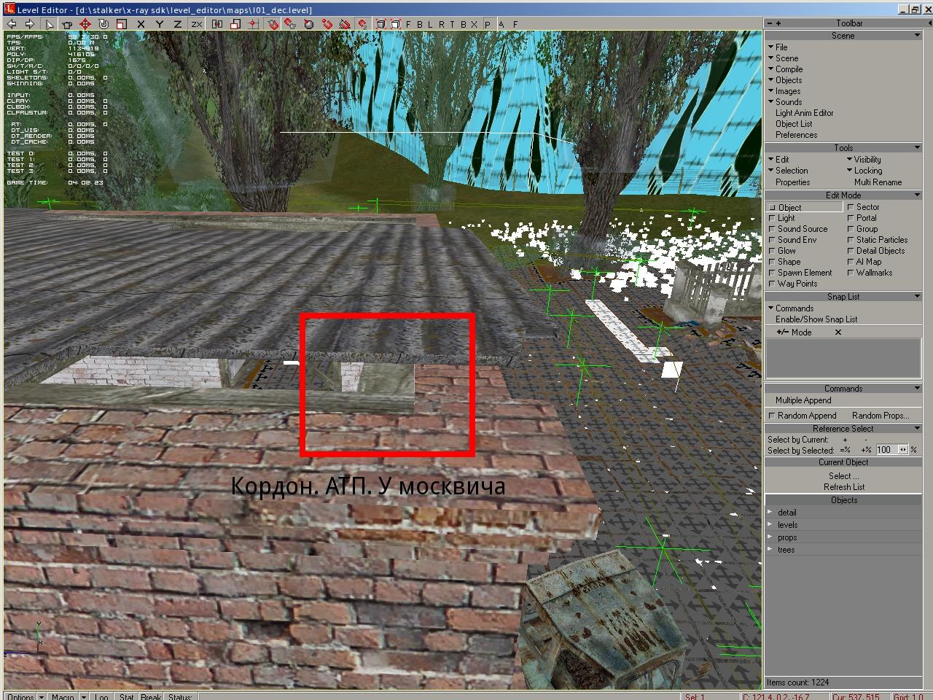The width and height of the screenshot is (933, 700).
Task: Enable the AI Map edit mode
Action: (864, 262)
